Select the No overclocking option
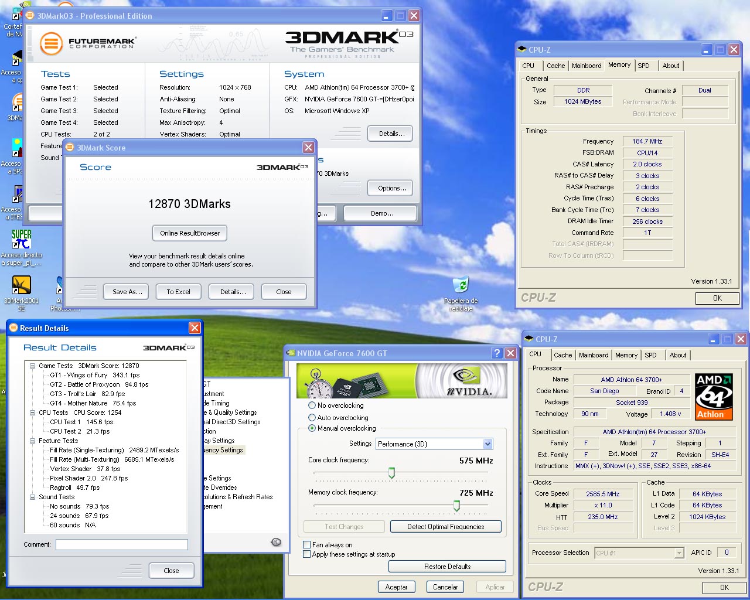This screenshot has width=750, height=600. (312, 405)
